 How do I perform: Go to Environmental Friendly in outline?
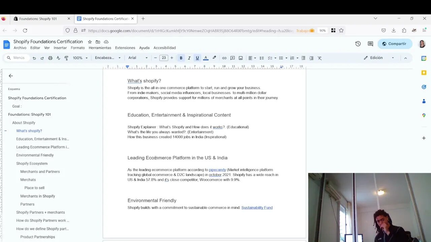pos(35,155)
